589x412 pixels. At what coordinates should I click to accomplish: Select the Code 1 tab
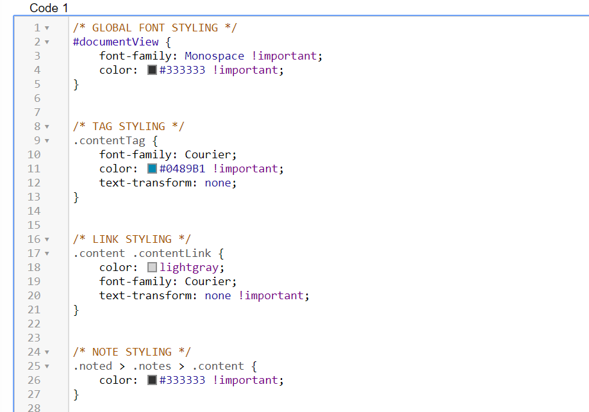(x=49, y=8)
